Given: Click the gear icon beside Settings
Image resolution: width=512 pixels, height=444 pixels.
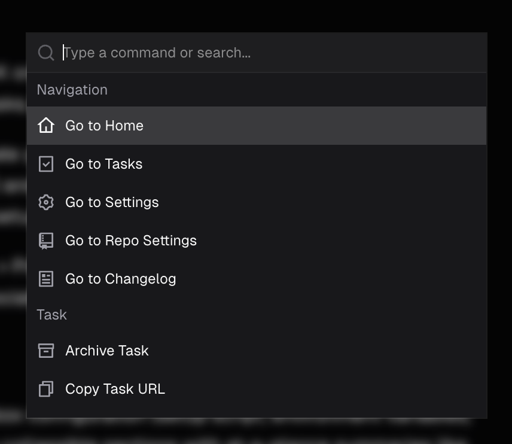Looking at the screenshot, I should pyautogui.click(x=46, y=202).
